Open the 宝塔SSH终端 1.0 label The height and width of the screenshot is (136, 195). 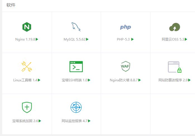(x=74, y=80)
